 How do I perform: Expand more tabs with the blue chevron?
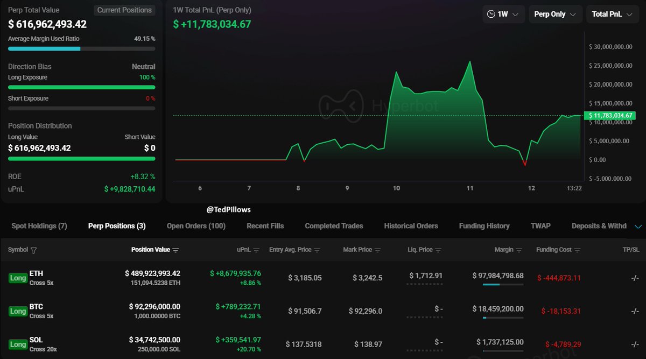(x=638, y=227)
